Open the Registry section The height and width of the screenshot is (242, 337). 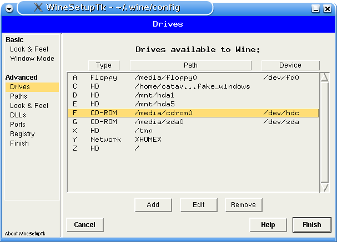[x=22, y=134]
